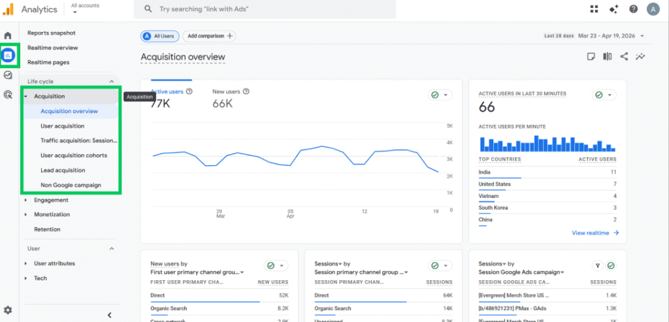
Task: Expand the Engagement tree item
Action: point(25,200)
